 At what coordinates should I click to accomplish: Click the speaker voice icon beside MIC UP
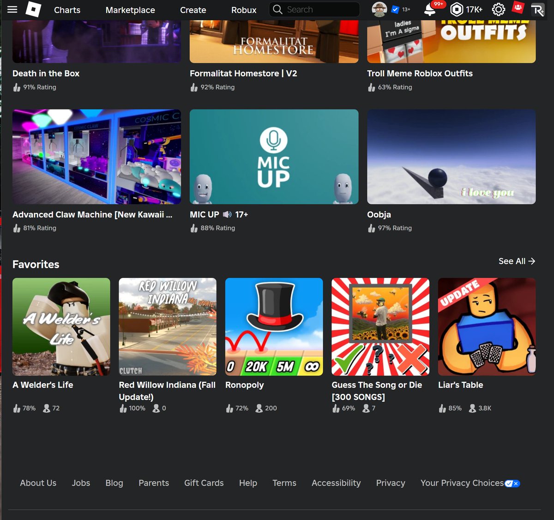point(227,214)
